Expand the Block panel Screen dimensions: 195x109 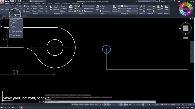coord(103,13)
